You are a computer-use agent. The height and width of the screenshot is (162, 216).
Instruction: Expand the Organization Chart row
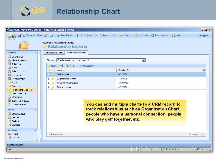click(49, 79)
